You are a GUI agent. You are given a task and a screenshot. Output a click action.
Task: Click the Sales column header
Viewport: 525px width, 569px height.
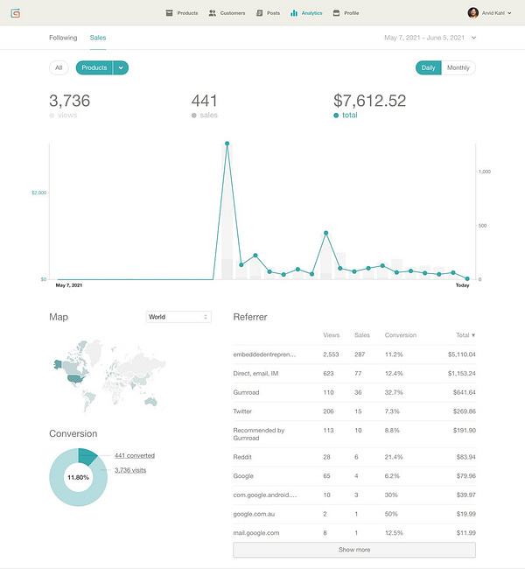[x=362, y=335]
